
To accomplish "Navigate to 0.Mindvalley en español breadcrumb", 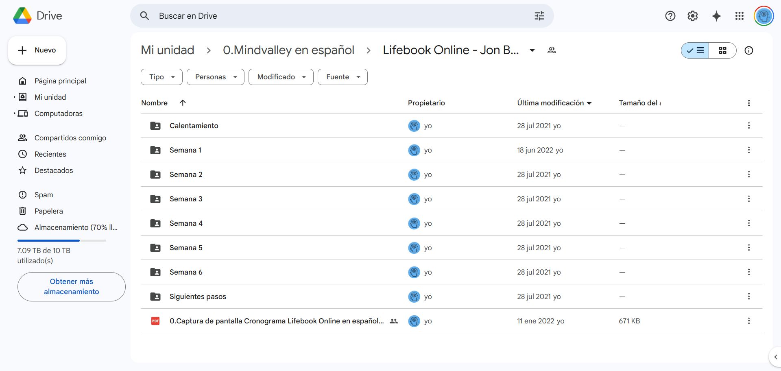I will [x=288, y=50].
